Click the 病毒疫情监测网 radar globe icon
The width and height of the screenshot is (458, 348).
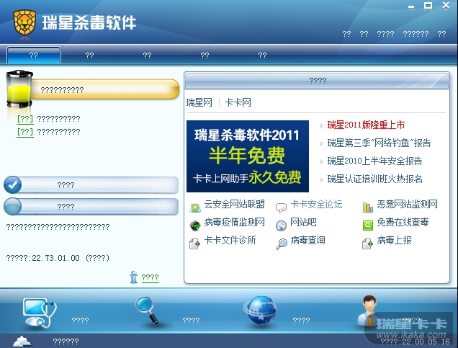(195, 226)
